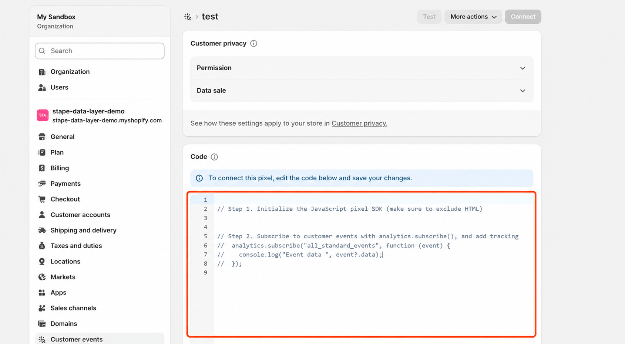Screen dimensions: 625x344
Task: Click the "To connect this pixel" info banner
Action: (362, 178)
